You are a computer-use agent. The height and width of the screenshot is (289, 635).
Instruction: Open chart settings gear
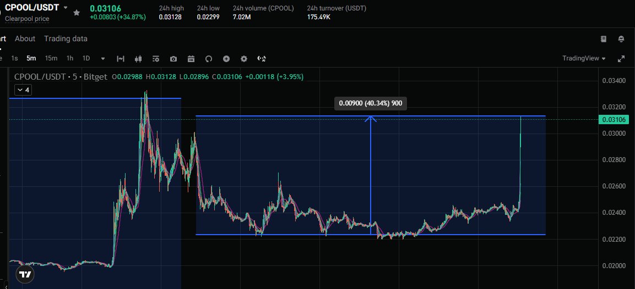click(244, 59)
